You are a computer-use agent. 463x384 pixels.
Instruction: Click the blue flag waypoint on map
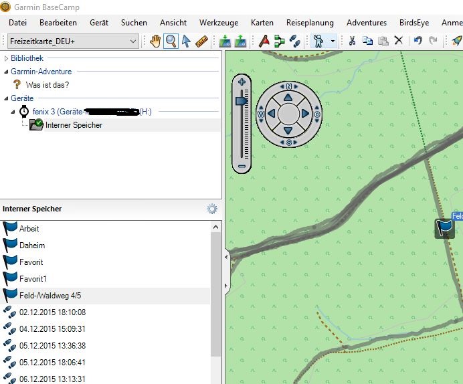(445, 228)
